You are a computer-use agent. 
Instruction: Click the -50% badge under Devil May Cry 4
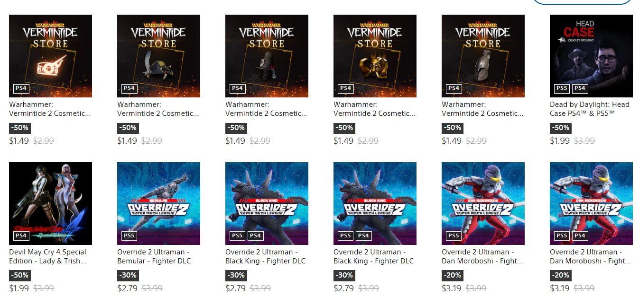tap(20, 275)
